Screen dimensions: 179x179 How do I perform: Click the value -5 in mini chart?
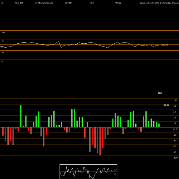click(115, 174)
